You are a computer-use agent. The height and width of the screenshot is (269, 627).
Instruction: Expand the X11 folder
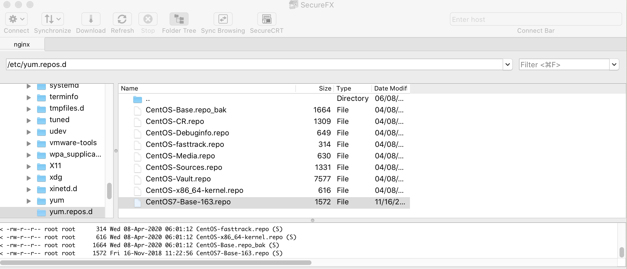click(29, 167)
